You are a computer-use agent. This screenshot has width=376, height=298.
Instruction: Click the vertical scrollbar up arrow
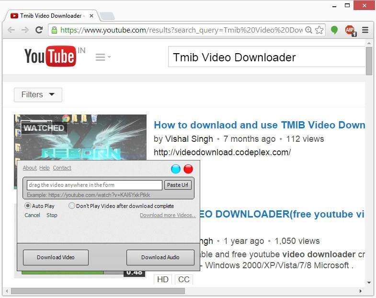[x=369, y=43]
